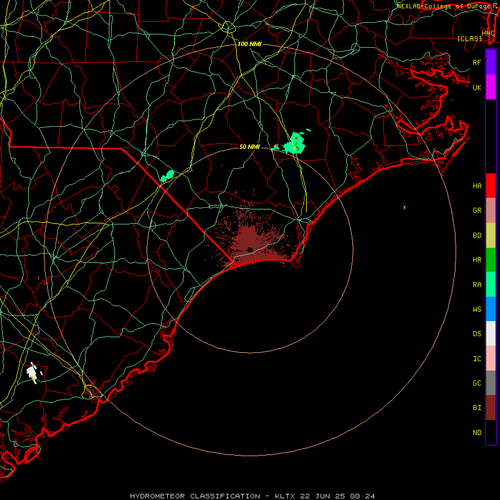Click the ND black legend swatch
The image size is (500, 500).
(491, 432)
